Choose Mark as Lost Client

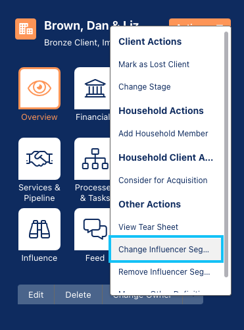click(x=154, y=65)
